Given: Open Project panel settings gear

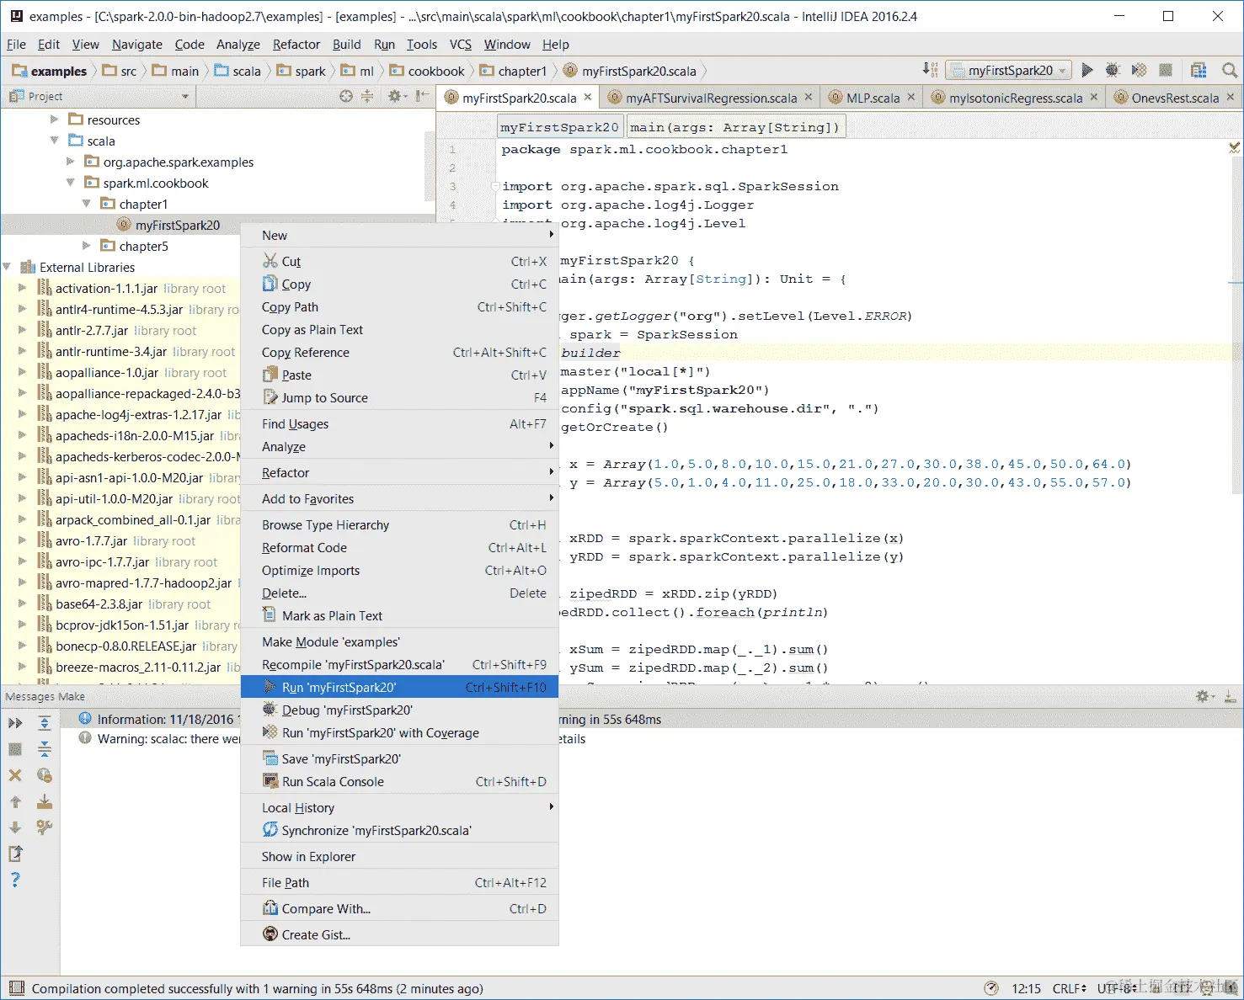Looking at the screenshot, I should [395, 96].
